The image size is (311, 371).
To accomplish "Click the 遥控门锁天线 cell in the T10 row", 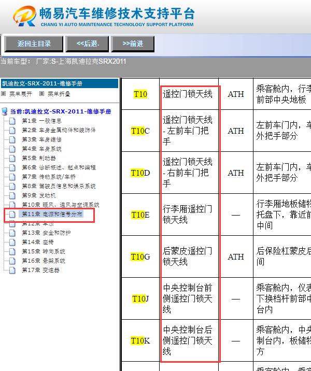I will coord(189,94).
